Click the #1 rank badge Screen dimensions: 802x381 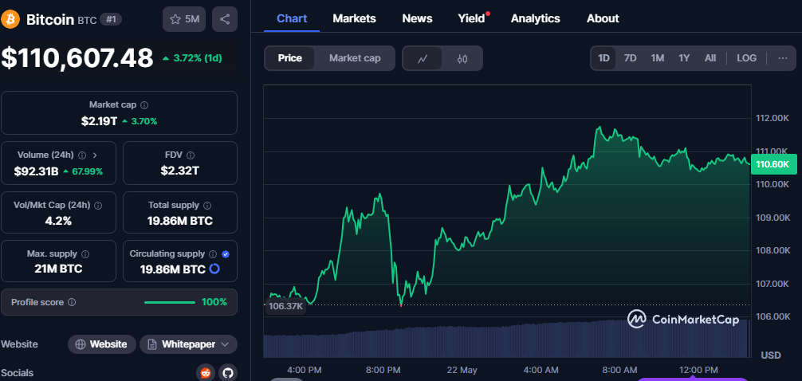[111, 20]
